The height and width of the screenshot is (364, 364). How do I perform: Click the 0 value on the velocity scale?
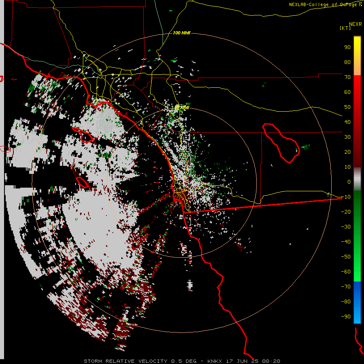click(x=349, y=182)
